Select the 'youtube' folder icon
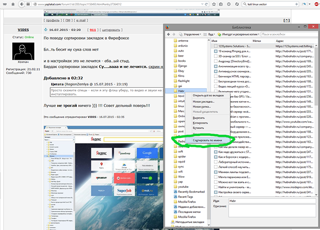This screenshot has width=320, height=230. [175, 187]
